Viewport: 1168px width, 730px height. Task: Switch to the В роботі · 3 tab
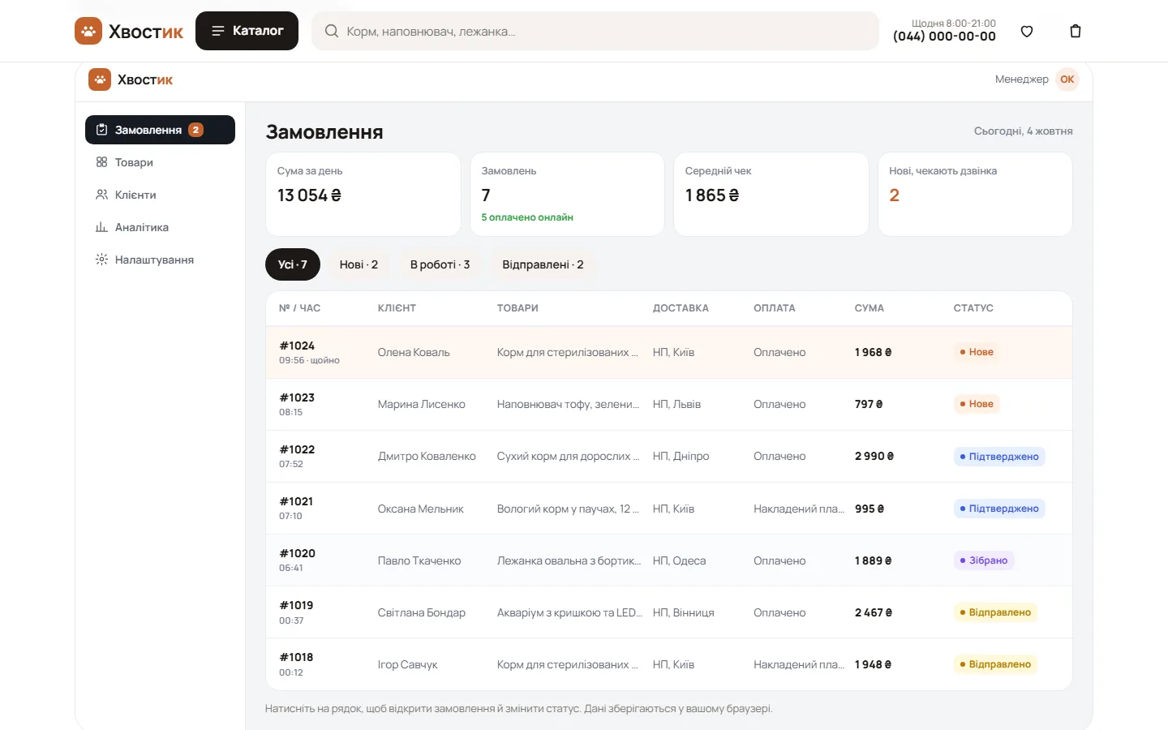pyautogui.click(x=440, y=264)
